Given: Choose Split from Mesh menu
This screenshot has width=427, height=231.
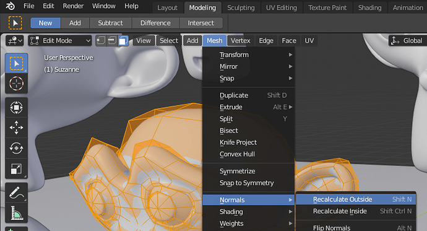Looking at the screenshot, I should pos(249,119).
